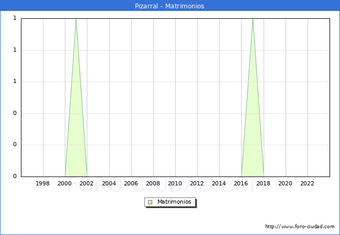Open the foro-ciudad.com URL link
340x235 pixels.
coord(300,227)
